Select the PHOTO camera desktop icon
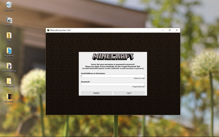This screenshot has height=137, width=219. click(9, 22)
